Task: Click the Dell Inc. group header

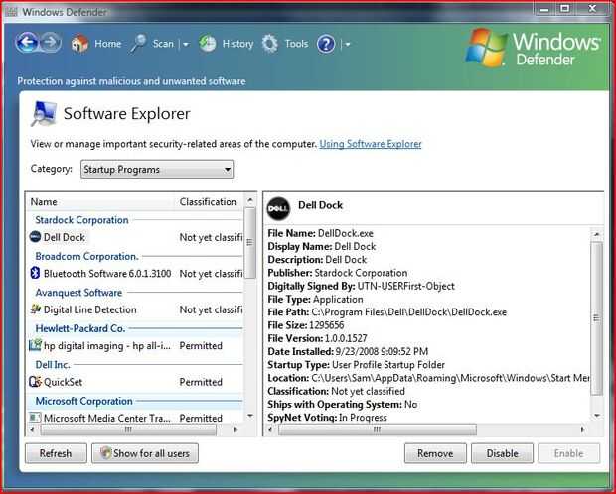Action: 53,364
